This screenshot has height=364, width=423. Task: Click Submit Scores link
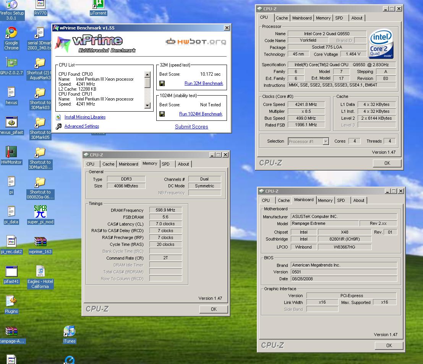191,127
